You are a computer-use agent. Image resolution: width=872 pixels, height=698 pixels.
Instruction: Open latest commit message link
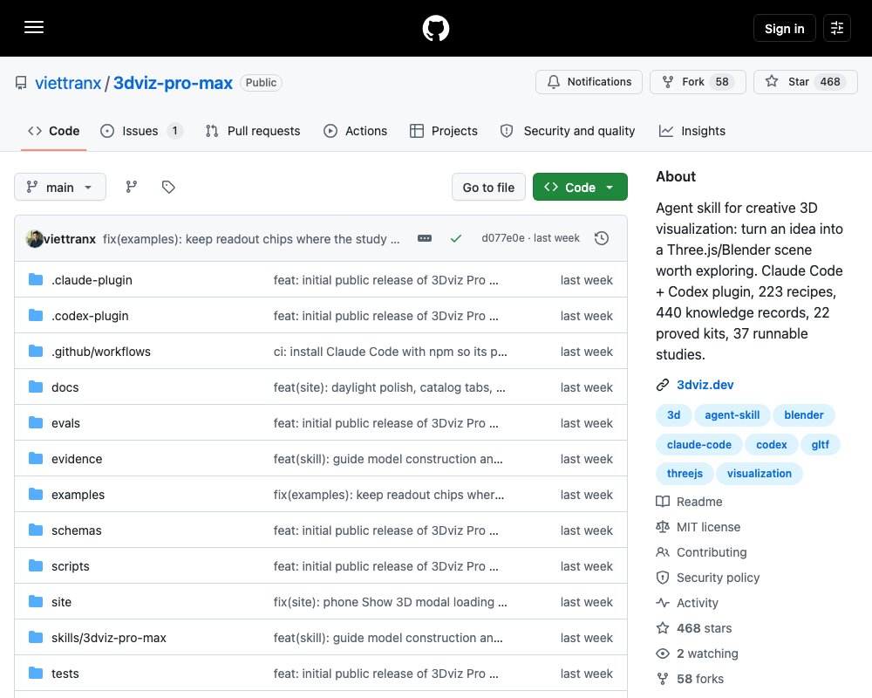click(251, 239)
